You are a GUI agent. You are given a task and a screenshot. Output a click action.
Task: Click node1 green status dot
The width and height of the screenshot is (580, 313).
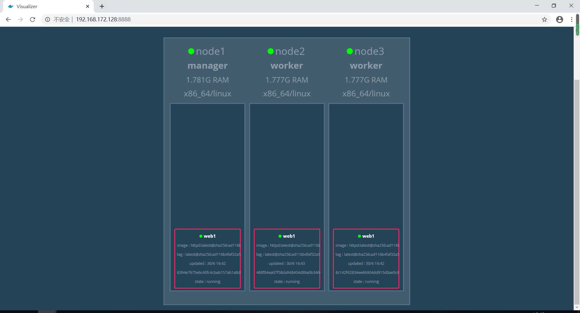[191, 51]
